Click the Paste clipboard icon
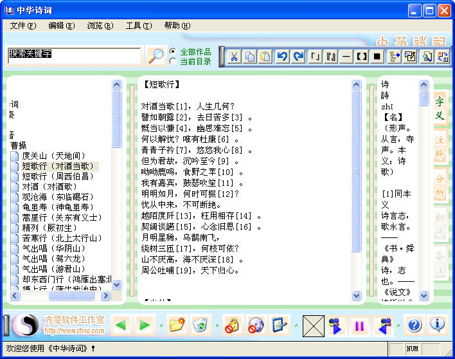The image size is (455, 359). pyautogui.click(x=265, y=57)
